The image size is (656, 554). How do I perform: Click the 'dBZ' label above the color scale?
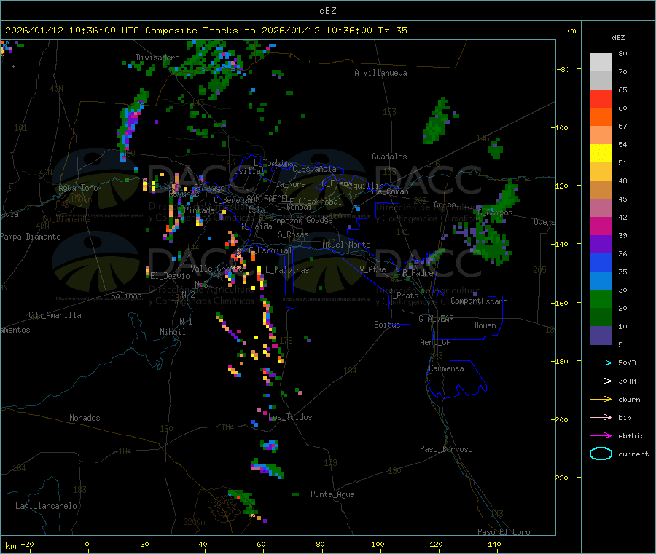618,38
